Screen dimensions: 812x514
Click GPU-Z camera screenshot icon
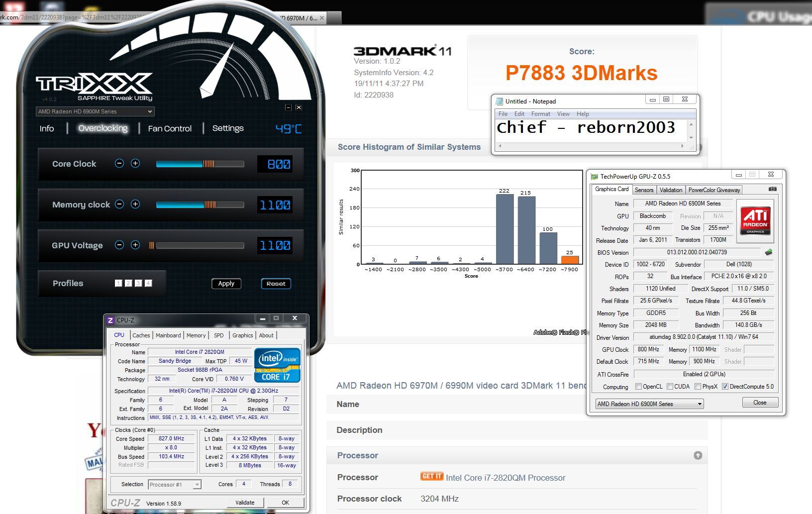point(772,189)
